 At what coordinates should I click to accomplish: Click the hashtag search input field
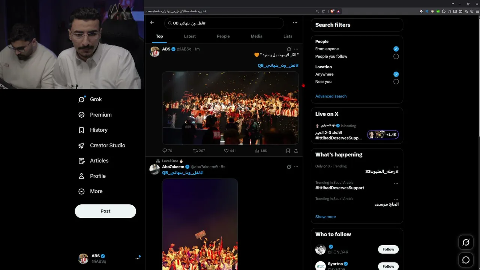[x=224, y=23]
